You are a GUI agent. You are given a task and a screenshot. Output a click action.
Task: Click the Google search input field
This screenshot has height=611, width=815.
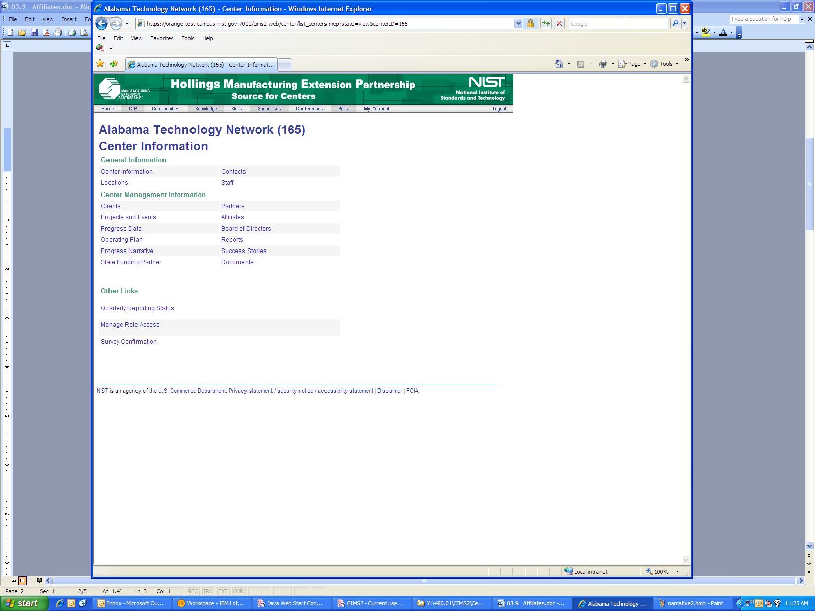click(618, 23)
